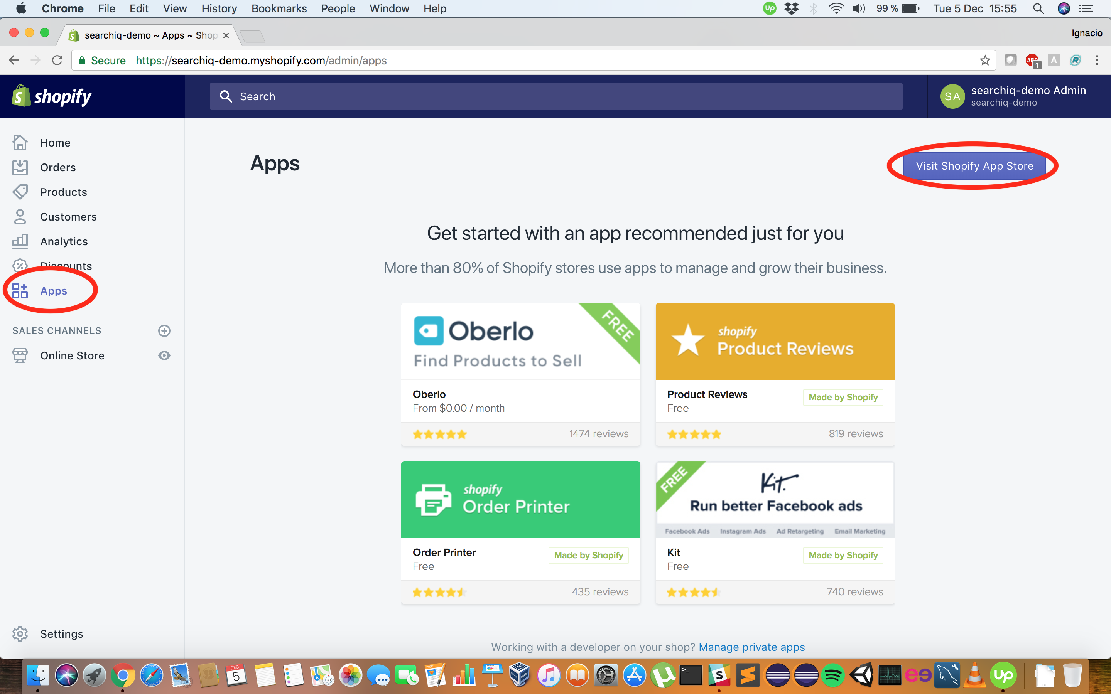Click the volume icon in menu bar

(858, 8)
